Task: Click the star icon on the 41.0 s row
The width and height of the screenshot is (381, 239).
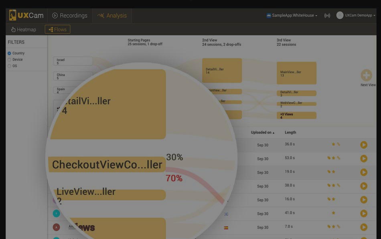Action: click(333, 213)
